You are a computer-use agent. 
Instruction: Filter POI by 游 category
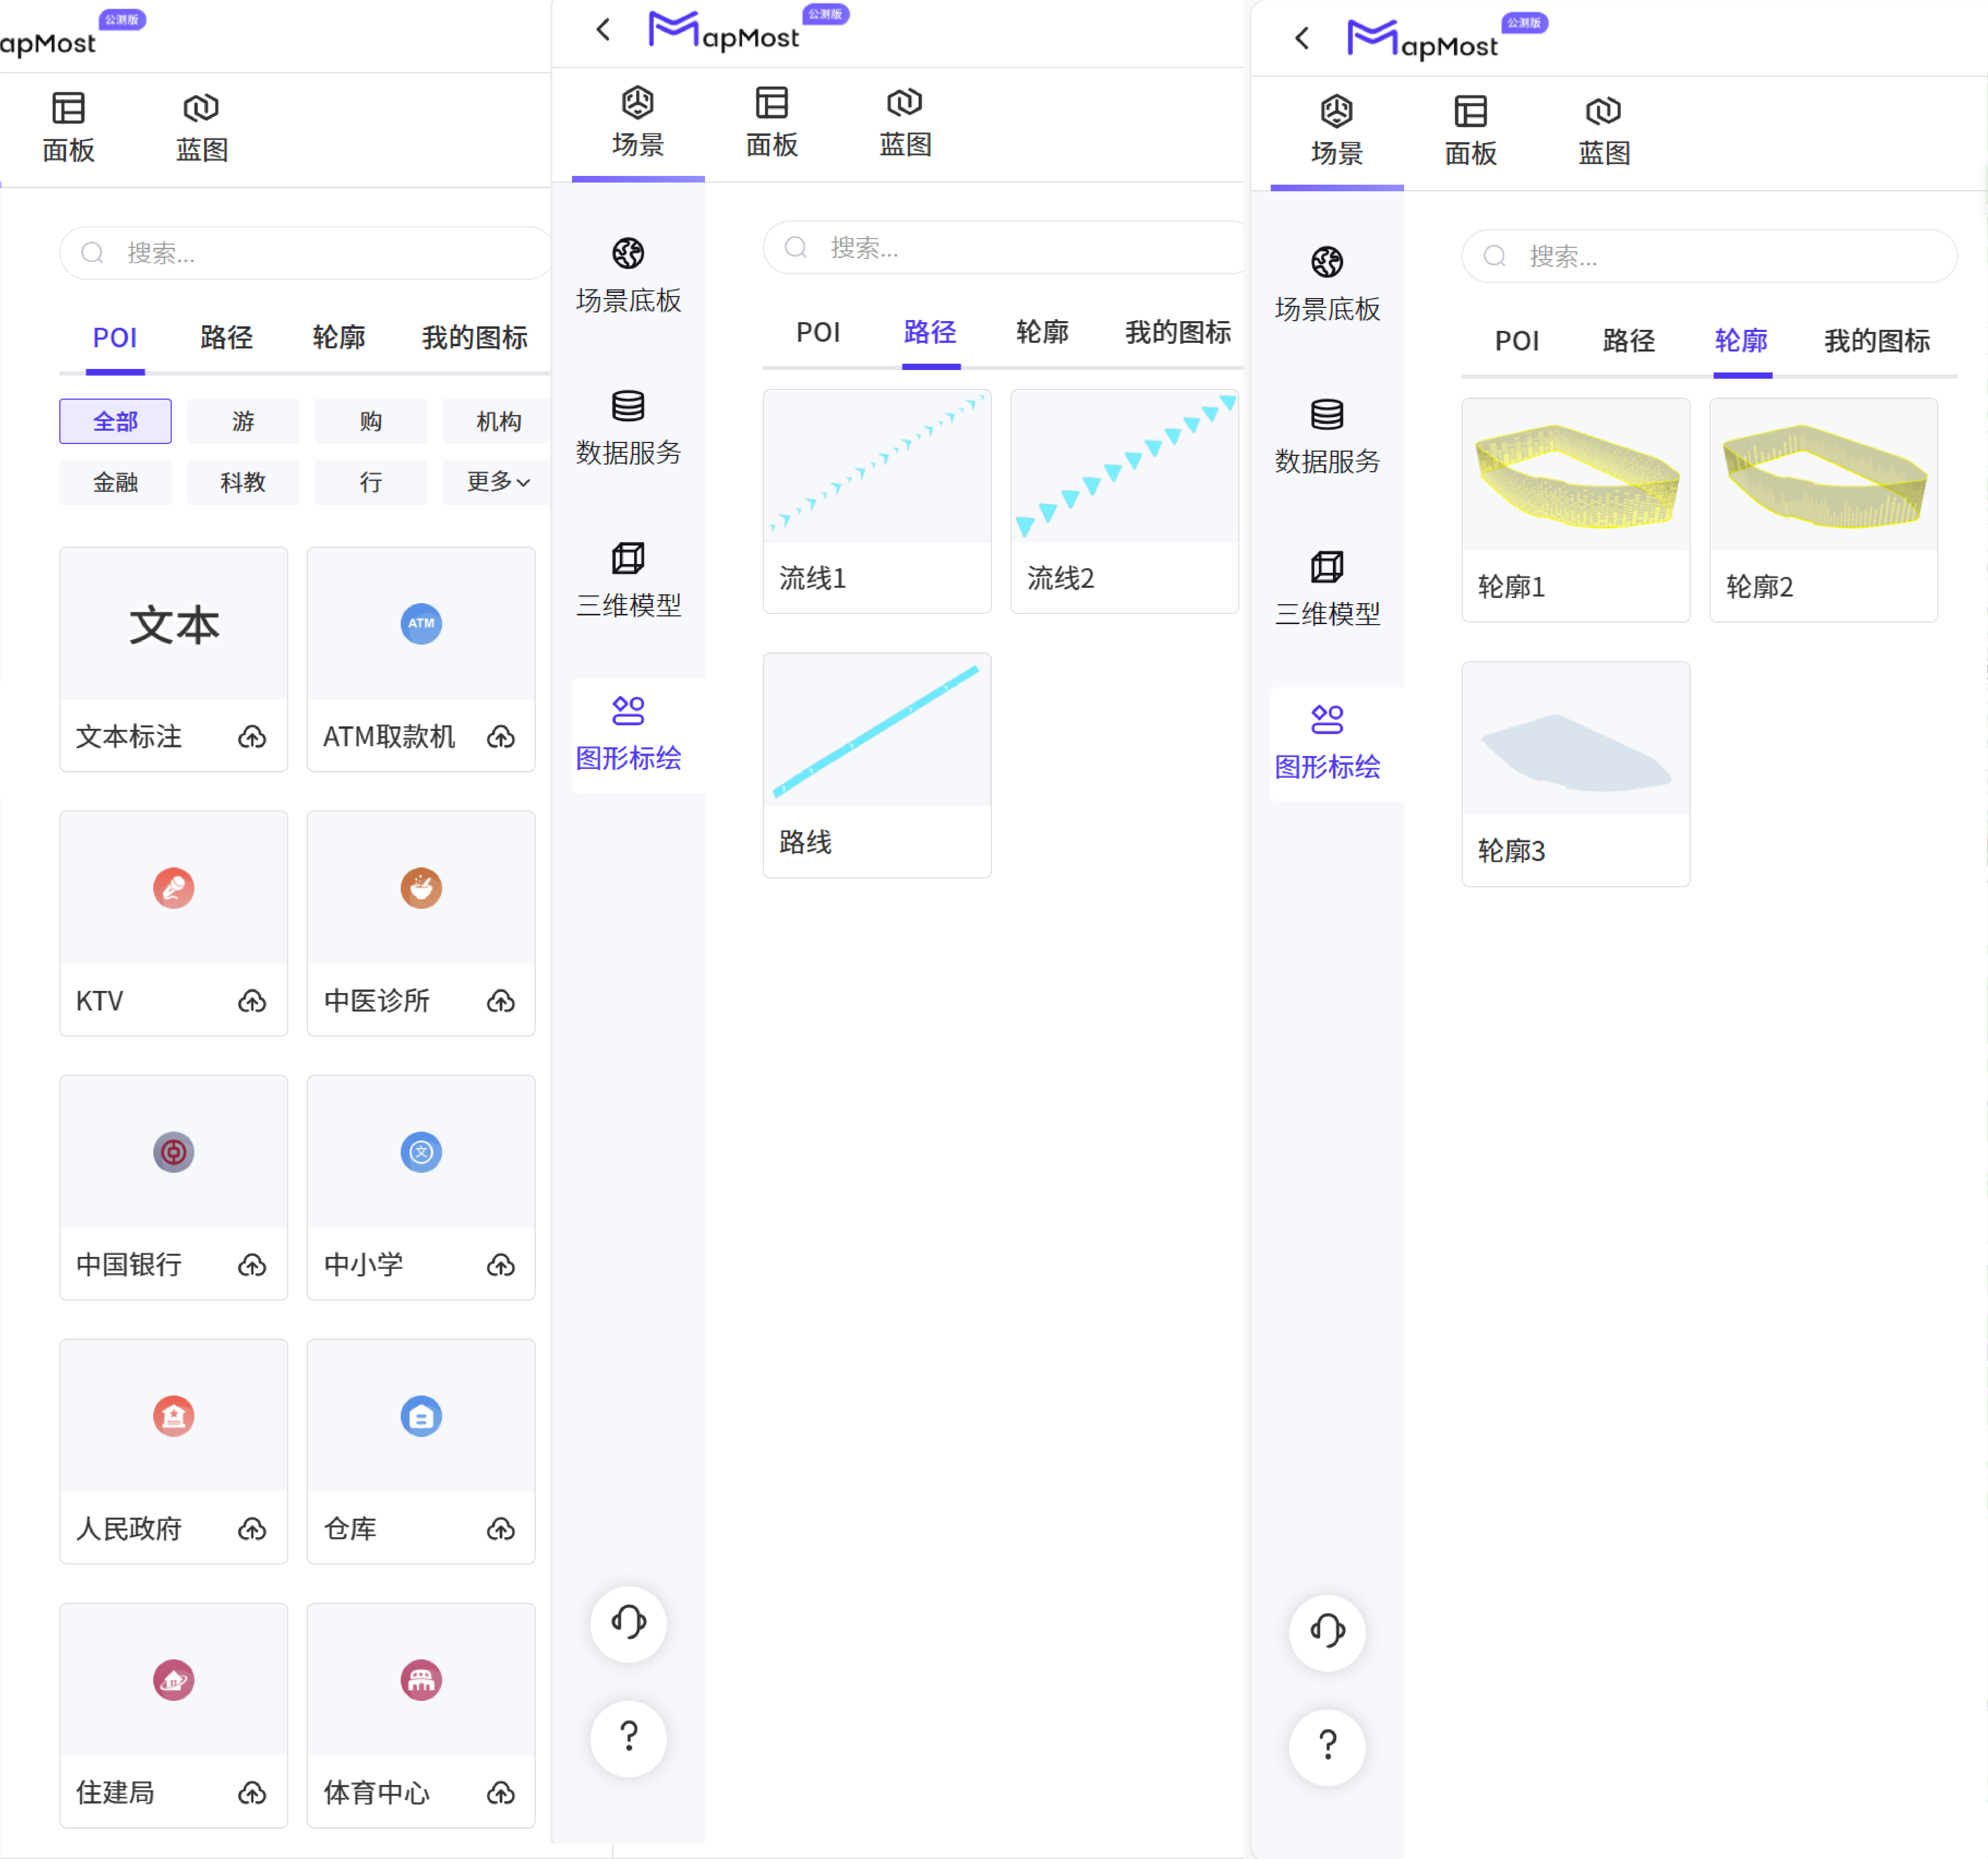(x=243, y=421)
